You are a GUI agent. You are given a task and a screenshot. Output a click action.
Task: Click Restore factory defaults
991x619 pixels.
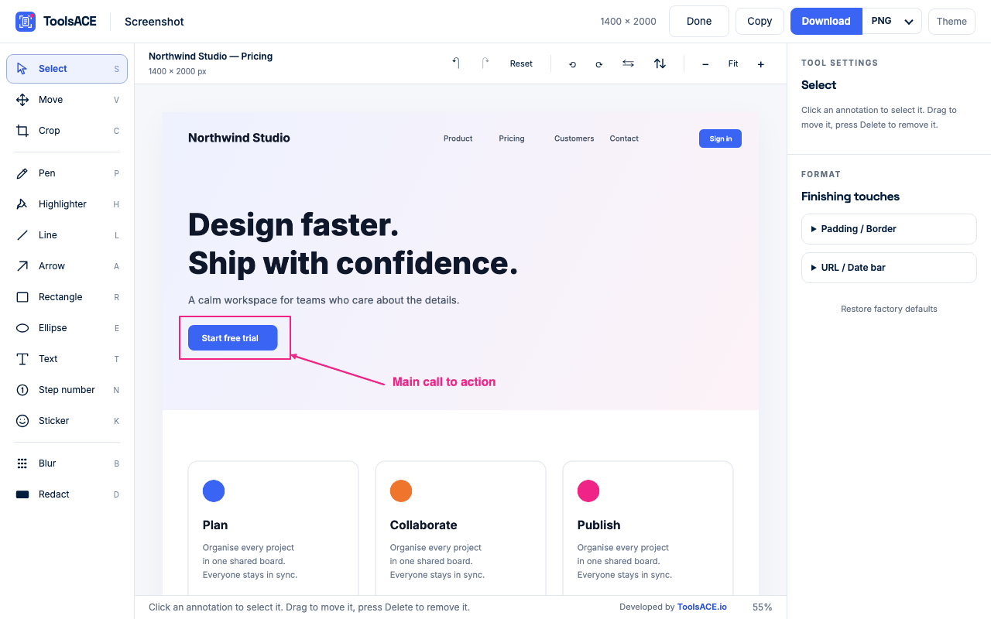click(x=889, y=309)
